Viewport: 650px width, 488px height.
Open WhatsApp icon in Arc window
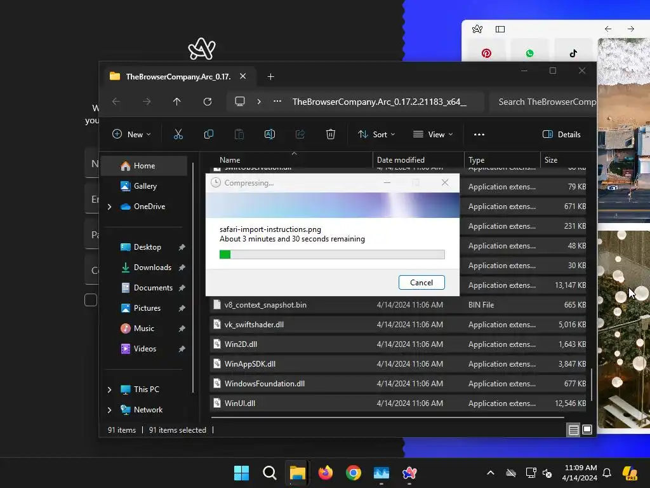point(529,53)
